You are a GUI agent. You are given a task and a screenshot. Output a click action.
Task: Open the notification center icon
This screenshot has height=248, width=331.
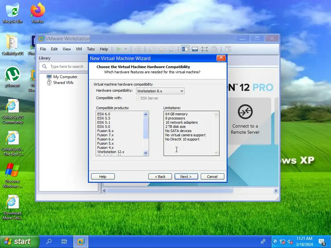pos(322,242)
